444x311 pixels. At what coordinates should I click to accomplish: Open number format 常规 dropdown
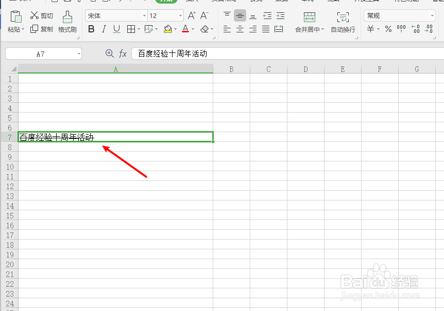432,15
